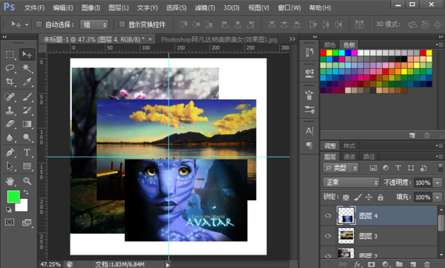Expand the 不透明度 opacity dropdown arrow
The height and width of the screenshot is (268, 445).
click(x=438, y=183)
